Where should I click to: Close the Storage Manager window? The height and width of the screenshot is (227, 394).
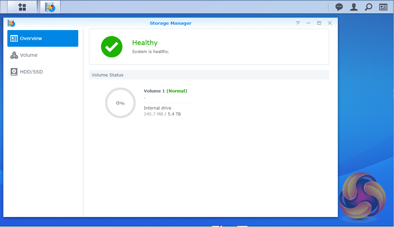(x=330, y=23)
